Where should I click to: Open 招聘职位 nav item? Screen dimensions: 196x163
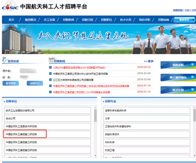pos(107,20)
